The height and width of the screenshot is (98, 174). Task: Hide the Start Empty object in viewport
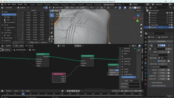tap(169, 25)
